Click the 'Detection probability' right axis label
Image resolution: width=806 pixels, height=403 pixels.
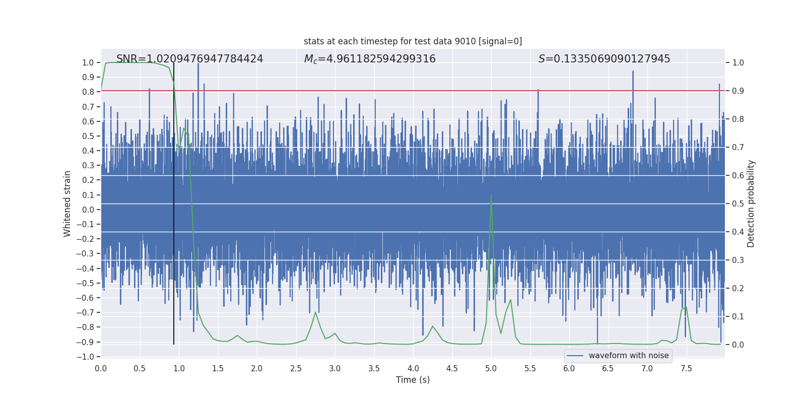[x=751, y=204]
